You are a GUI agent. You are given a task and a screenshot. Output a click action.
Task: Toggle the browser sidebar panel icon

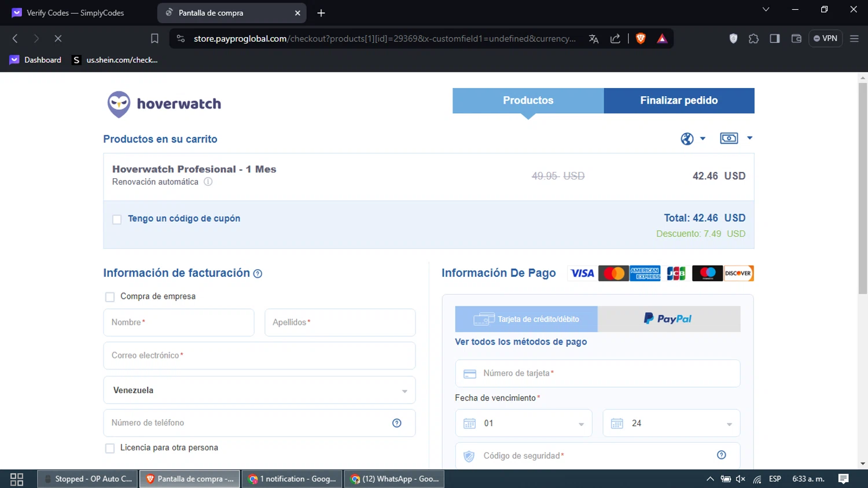(775, 38)
